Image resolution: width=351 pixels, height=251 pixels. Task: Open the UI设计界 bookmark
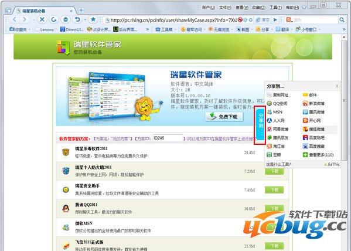pyautogui.click(x=98, y=29)
